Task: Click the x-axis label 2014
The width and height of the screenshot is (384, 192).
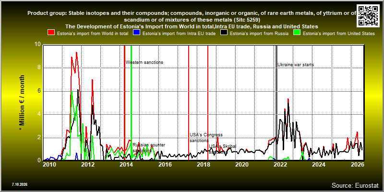Action: tap(126, 165)
